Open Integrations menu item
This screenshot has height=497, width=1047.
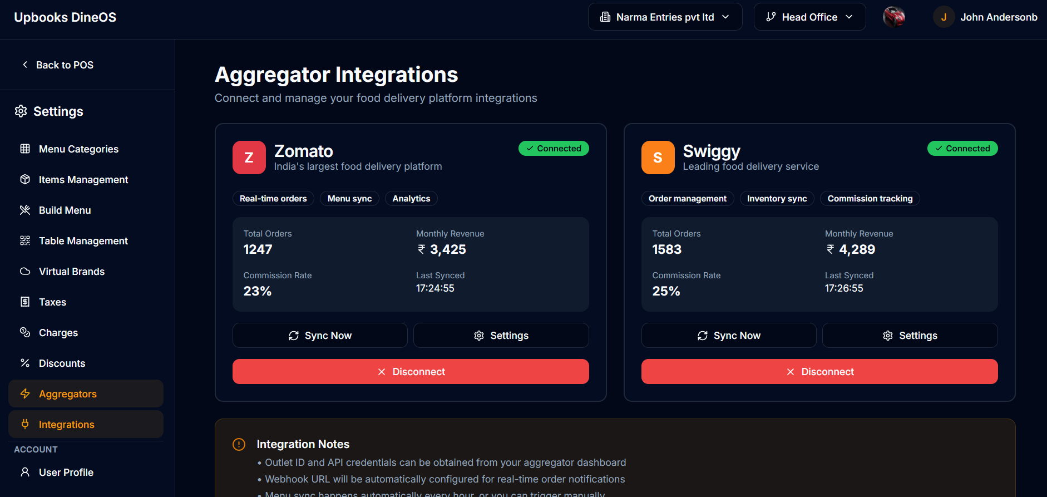click(x=86, y=424)
